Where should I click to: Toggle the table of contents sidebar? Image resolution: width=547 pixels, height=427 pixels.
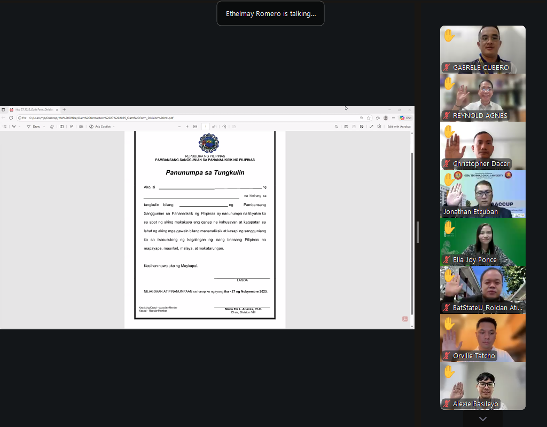5,126
